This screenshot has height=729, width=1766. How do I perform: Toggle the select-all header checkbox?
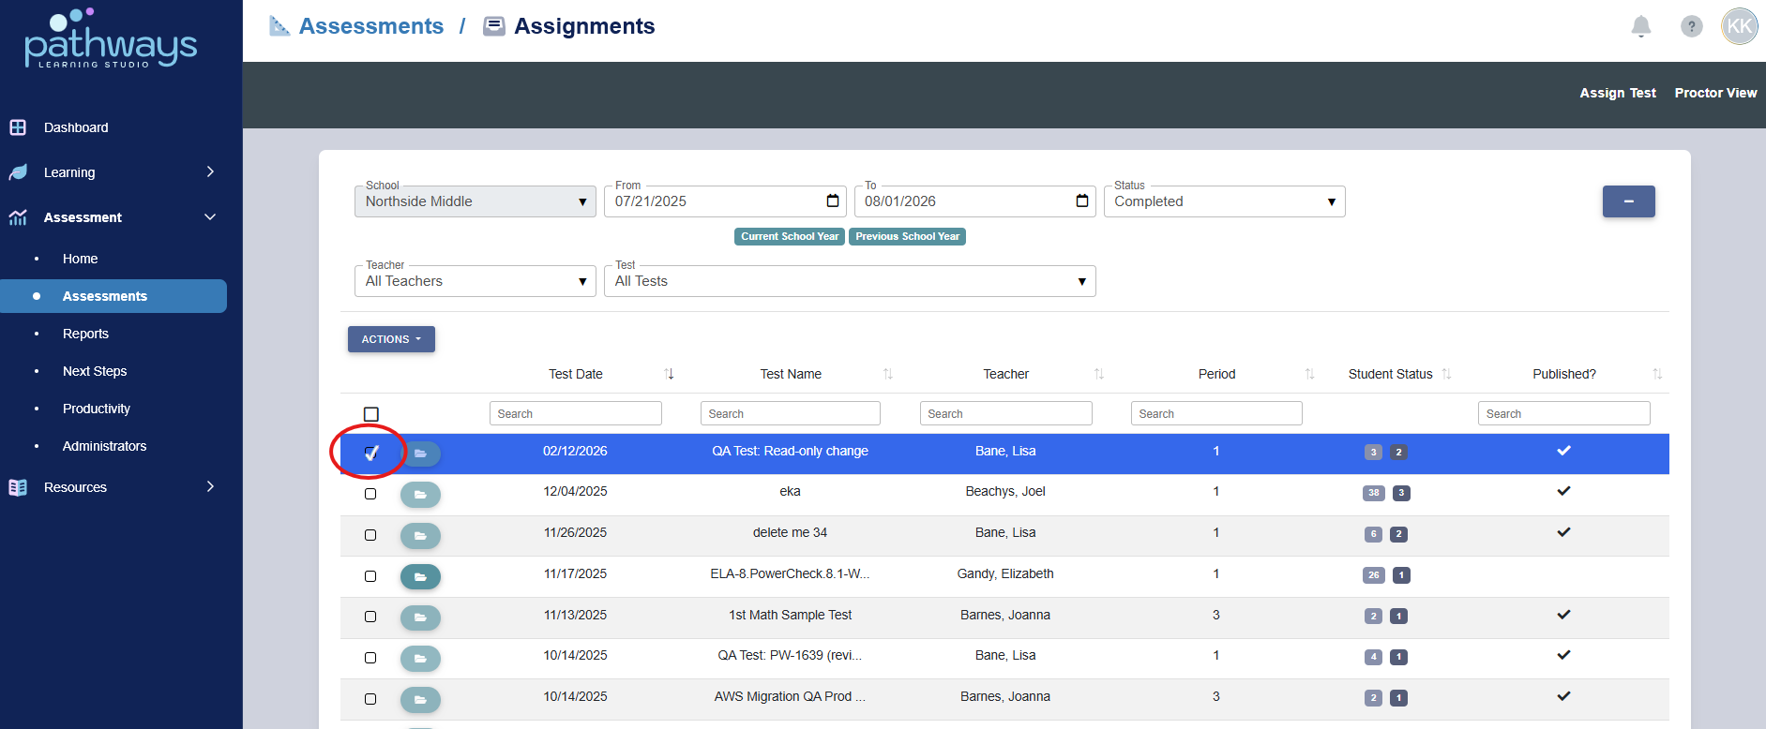[371, 414]
